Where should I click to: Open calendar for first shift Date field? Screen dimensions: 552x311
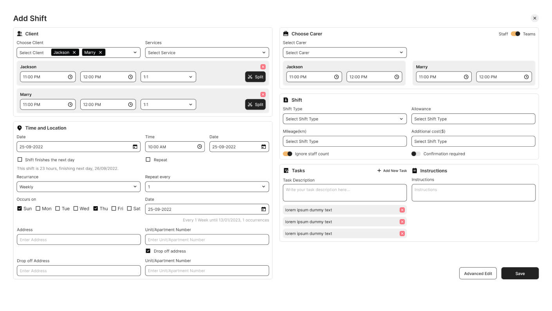(x=135, y=147)
